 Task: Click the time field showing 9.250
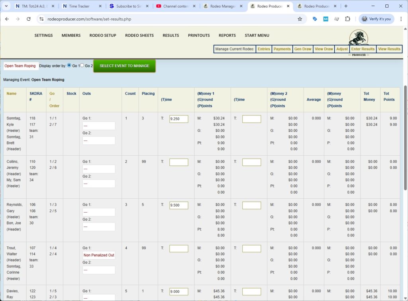click(178, 119)
